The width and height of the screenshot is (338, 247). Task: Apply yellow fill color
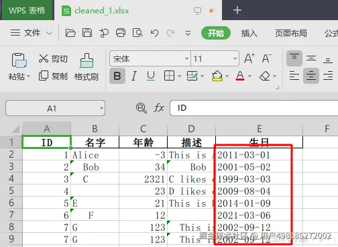tap(217, 76)
